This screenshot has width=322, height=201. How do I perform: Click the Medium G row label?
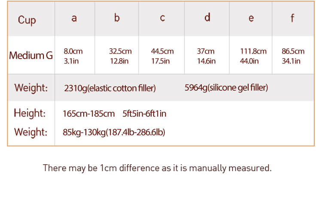(x=31, y=56)
